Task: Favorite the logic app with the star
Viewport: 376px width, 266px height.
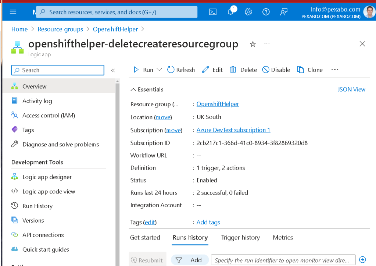Action: pyautogui.click(x=253, y=44)
